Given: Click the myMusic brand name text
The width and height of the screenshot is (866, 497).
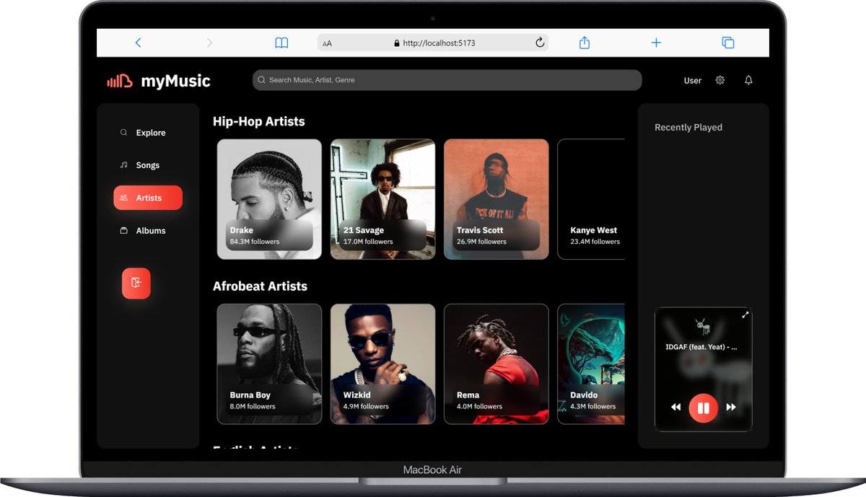Looking at the screenshot, I should [x=176, y=81].
